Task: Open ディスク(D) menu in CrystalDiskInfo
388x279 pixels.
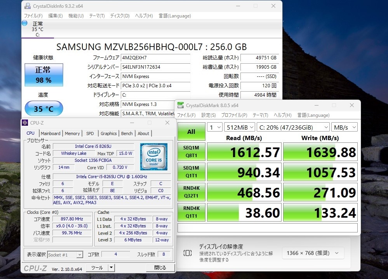Action: pyautogui.click(x=120, y=16)
